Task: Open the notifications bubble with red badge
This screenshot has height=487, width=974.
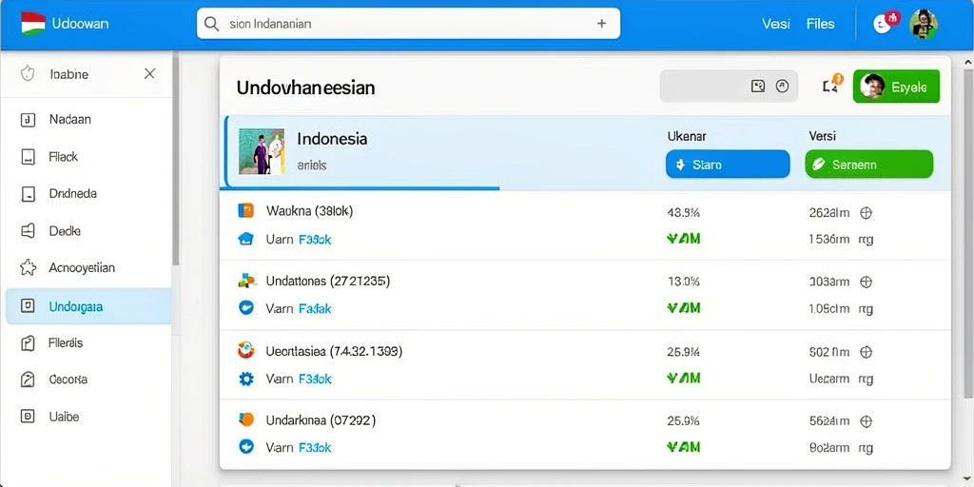Action: pos(886,23)
